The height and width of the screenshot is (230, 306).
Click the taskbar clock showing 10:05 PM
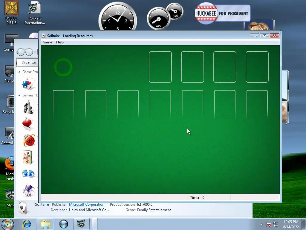click(x=291, y=224)
